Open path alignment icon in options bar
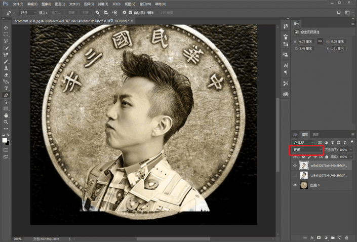 click(x=106, y=13)
